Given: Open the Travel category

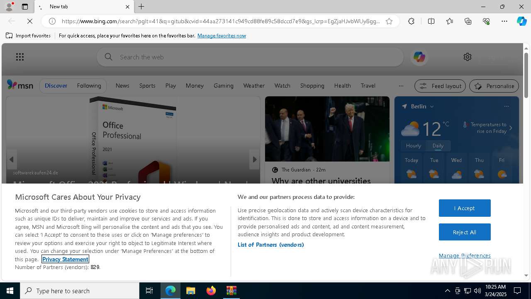Looking at the screenshot, I should pyautogui.click(x=368, y=86).
